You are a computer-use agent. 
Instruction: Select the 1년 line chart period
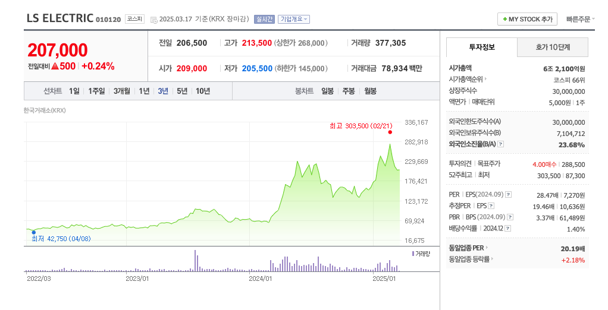[144, 91]
